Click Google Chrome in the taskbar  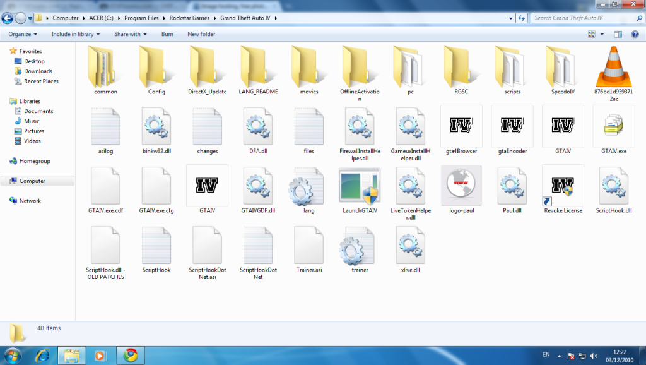[x=131, y=355]
